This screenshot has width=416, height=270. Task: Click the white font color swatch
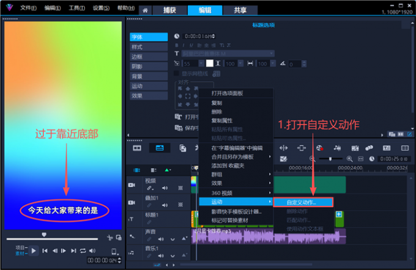(210, 64)
